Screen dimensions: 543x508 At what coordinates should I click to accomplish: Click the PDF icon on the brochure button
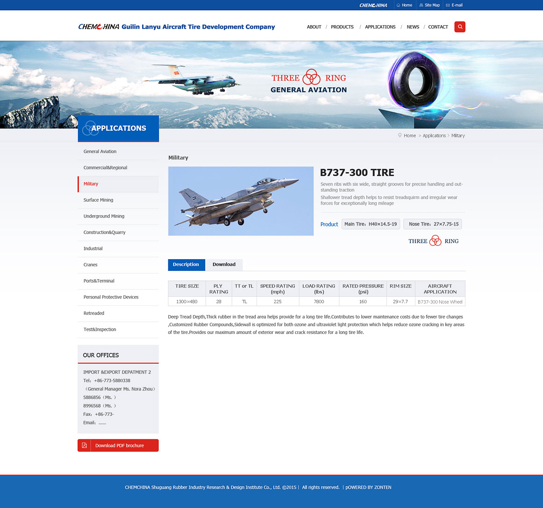(84, 445)
